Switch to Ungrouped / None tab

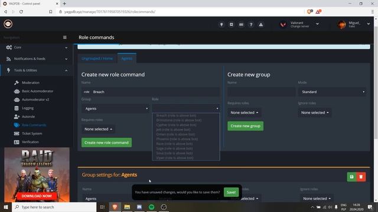[x=97, y=58]
